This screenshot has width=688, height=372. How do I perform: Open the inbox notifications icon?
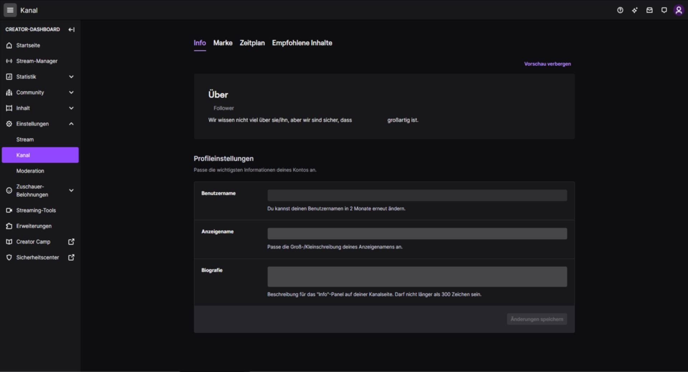click(x=649, y=10)
